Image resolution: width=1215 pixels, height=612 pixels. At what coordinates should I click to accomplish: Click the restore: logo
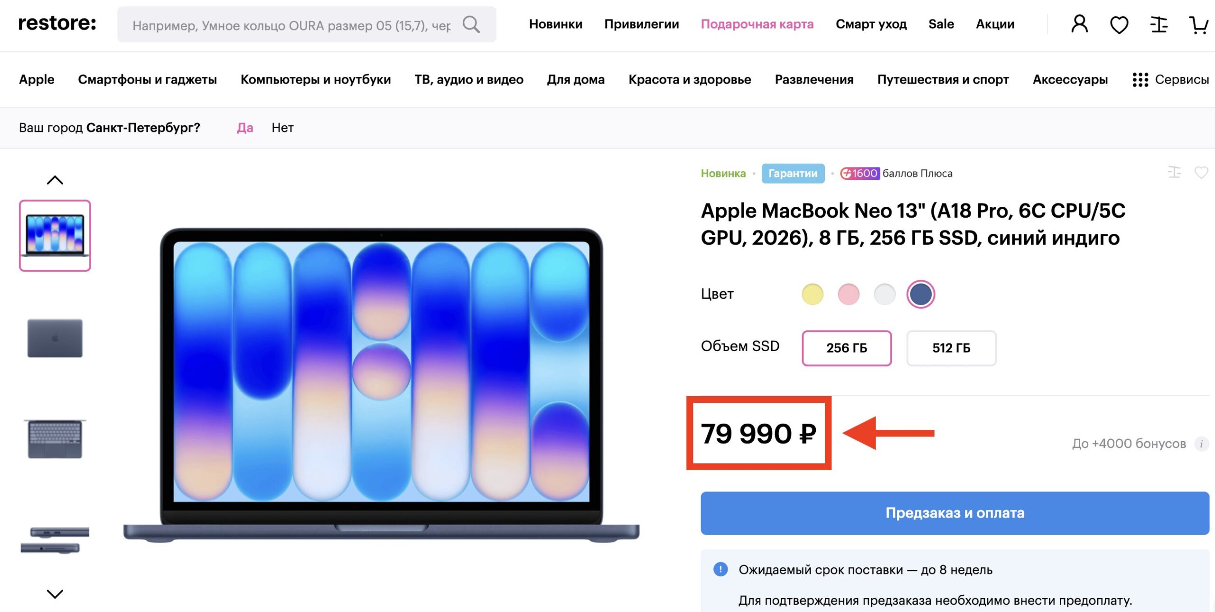57,23
